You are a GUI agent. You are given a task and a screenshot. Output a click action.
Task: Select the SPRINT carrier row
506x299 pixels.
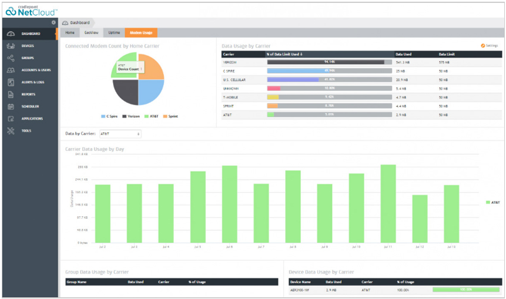tap(362, 106)
